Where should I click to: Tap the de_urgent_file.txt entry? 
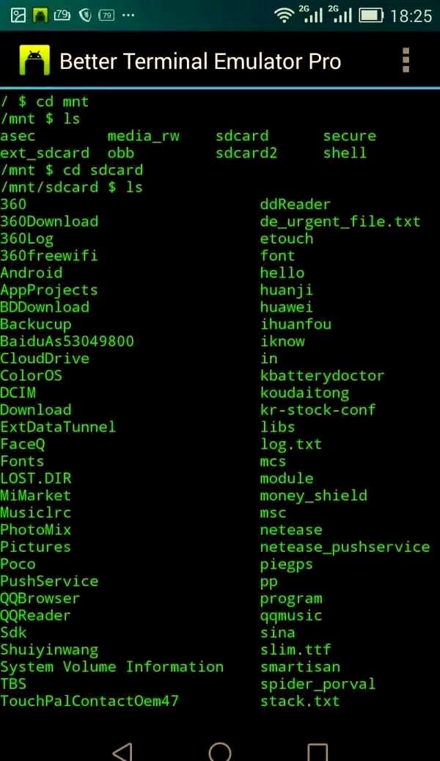[340, 222]
